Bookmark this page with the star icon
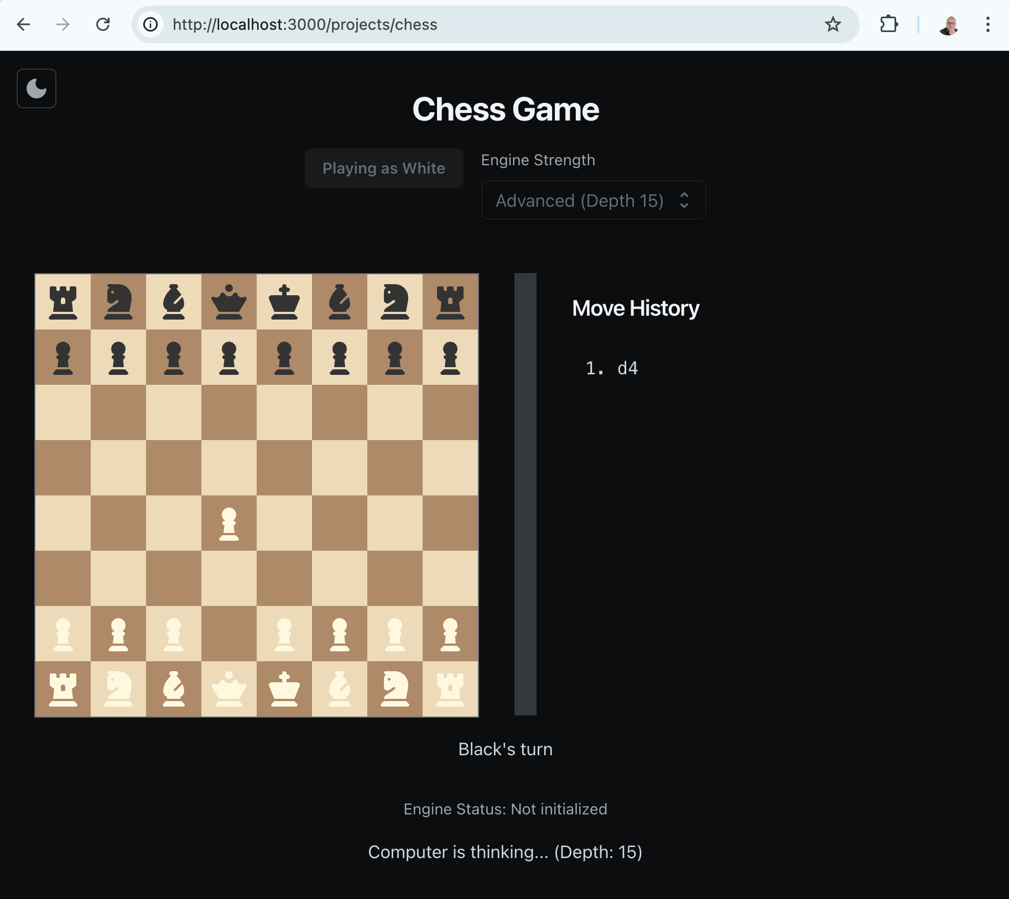 [x=833, y=24]
